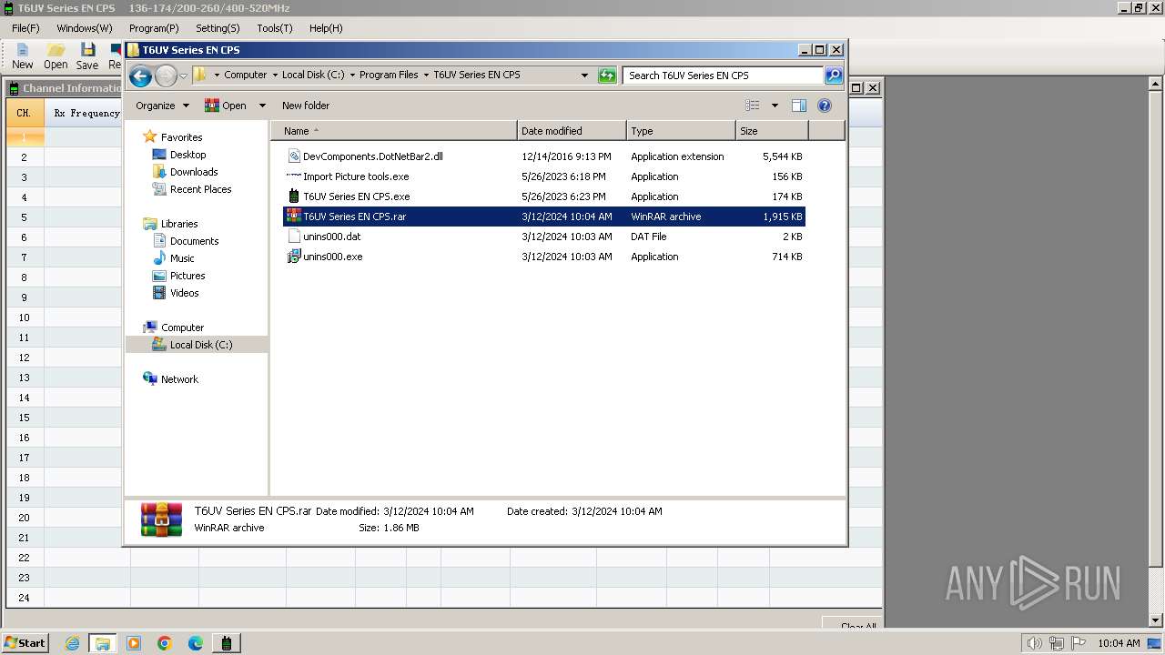Open Videos library

click(184, 293)
